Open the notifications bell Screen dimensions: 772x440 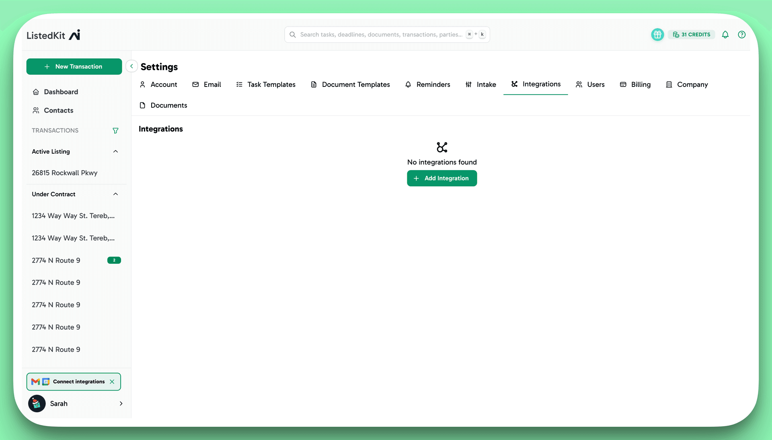click(725, 35)
